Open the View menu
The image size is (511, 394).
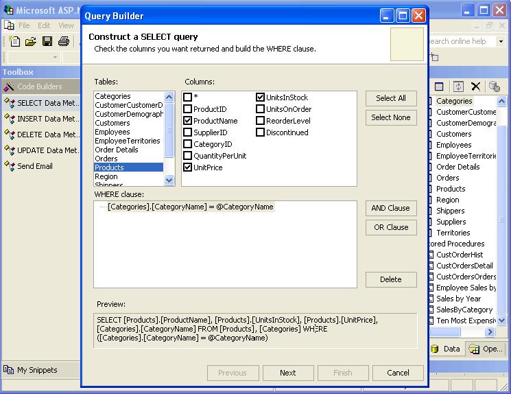tap(66, 25)
